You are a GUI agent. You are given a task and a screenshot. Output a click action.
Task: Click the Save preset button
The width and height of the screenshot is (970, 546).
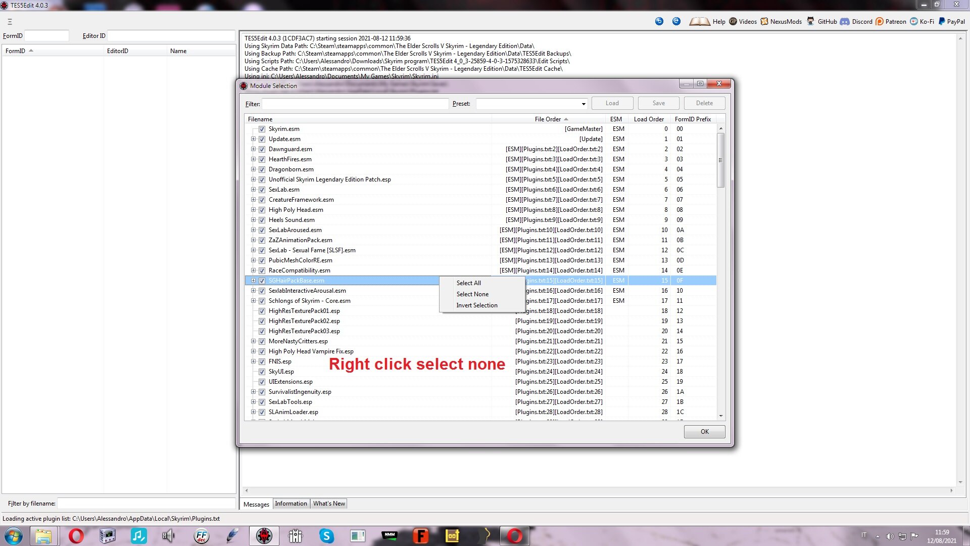click(658, 103)
